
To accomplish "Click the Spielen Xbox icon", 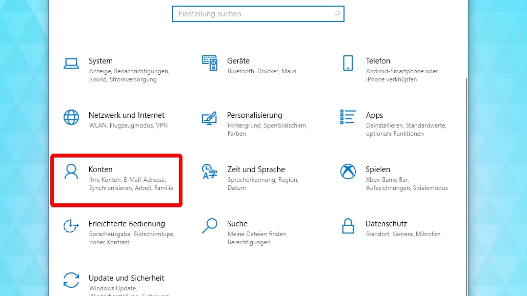I will click(x=348, y=172).
